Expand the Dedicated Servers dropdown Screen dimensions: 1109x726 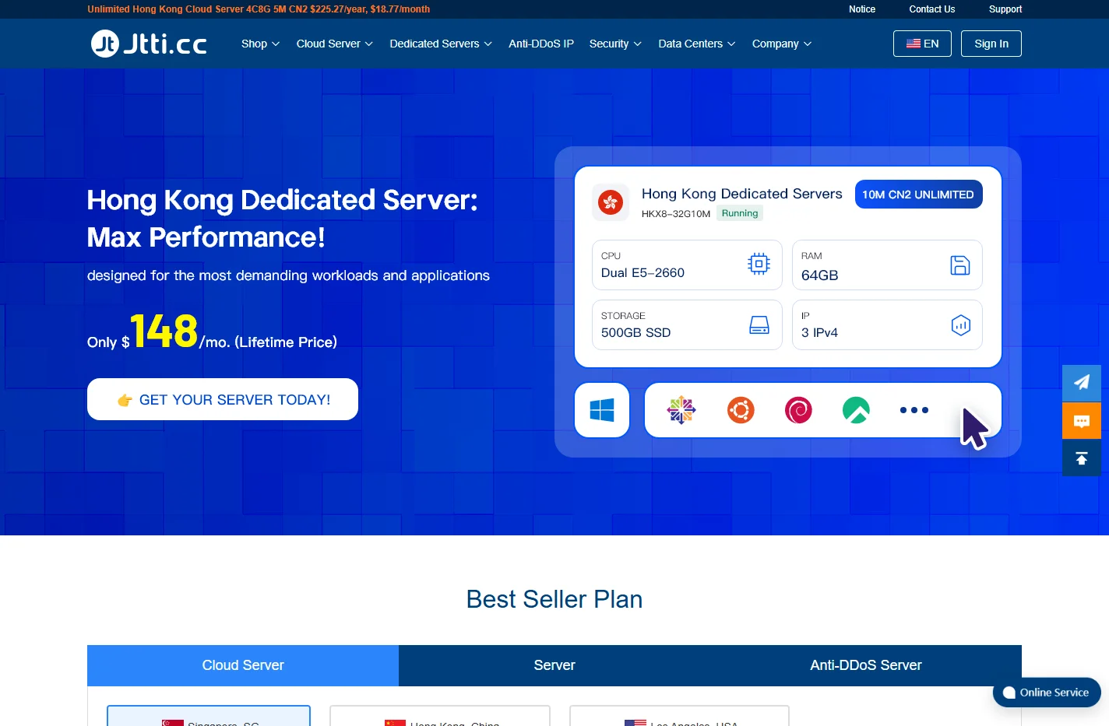441,44
